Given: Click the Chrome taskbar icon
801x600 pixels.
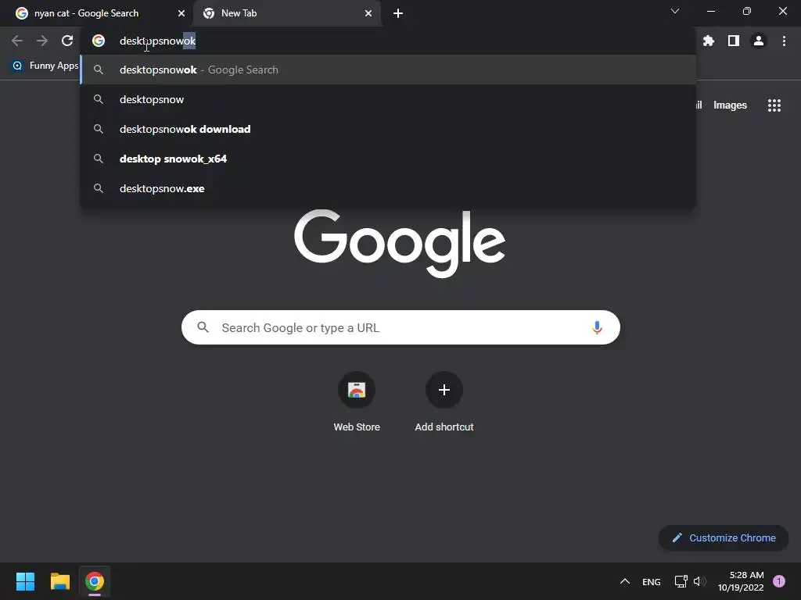Looking at the screenshot, I should pos(95,581).
